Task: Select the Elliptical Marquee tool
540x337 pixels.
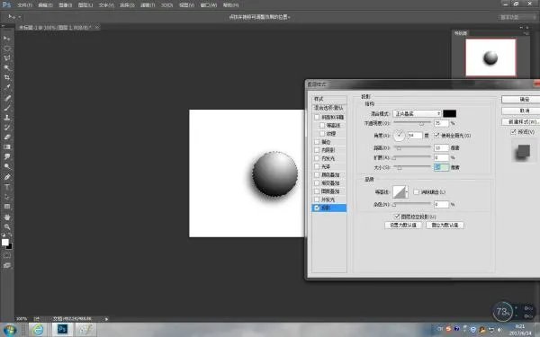Action: pos(7,49)
